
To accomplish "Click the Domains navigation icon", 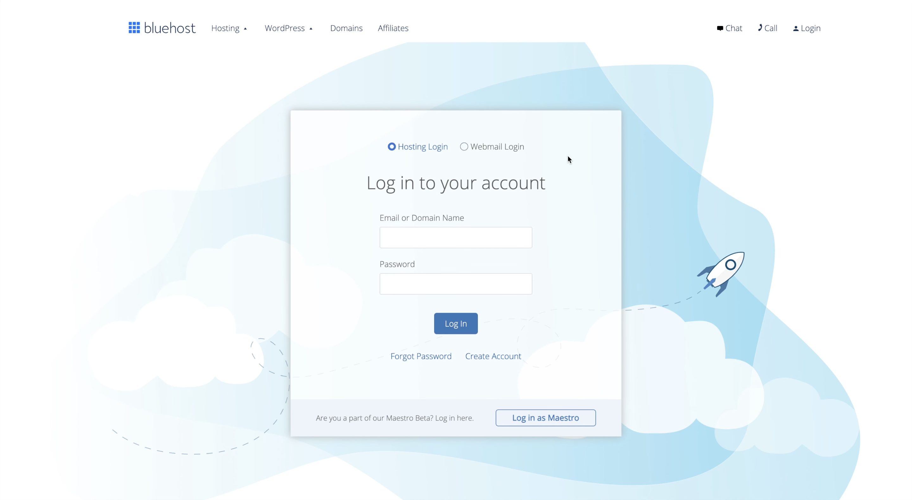I will point(346,28).
